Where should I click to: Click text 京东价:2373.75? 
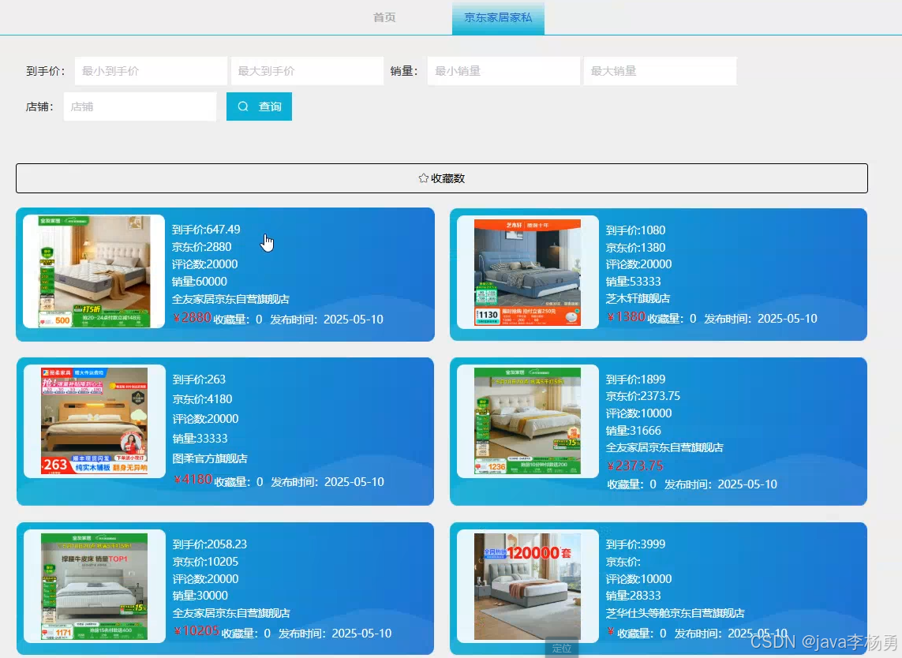click(x=643, y=396)
